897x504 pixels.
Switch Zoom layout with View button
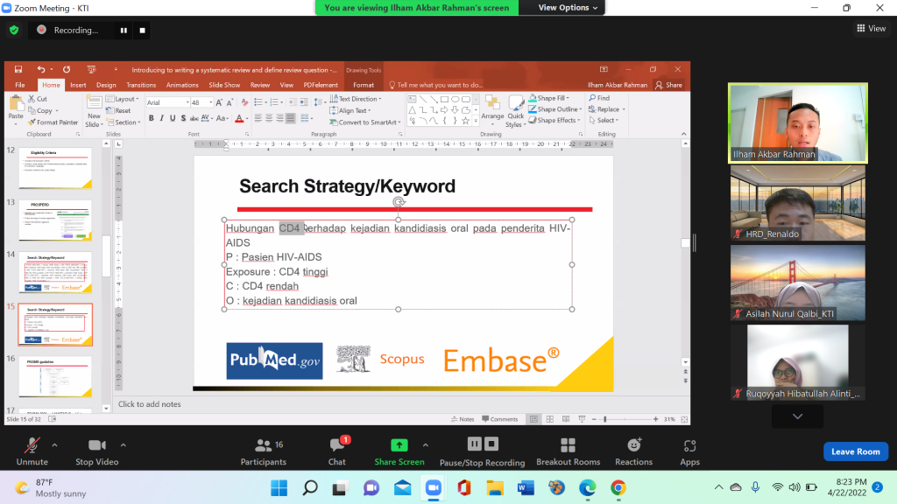tap(871, 29)
